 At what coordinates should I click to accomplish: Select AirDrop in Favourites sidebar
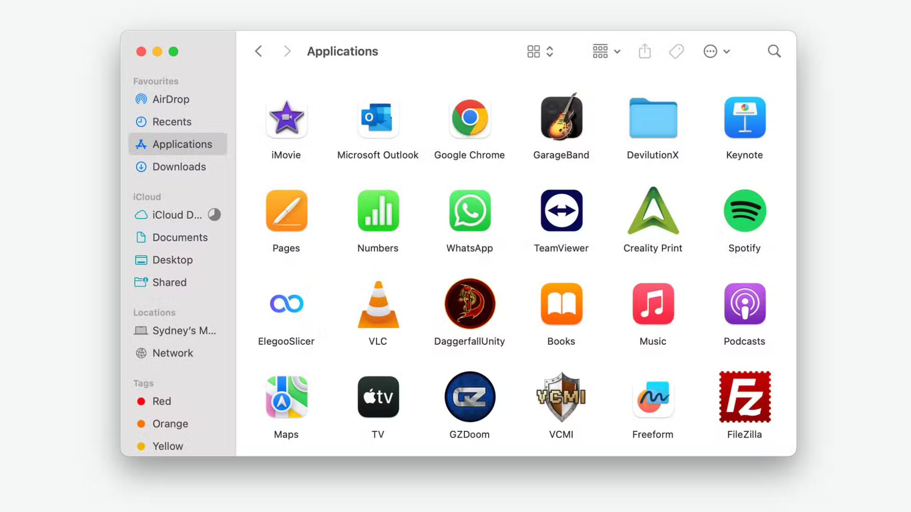[x=171, y=100]
